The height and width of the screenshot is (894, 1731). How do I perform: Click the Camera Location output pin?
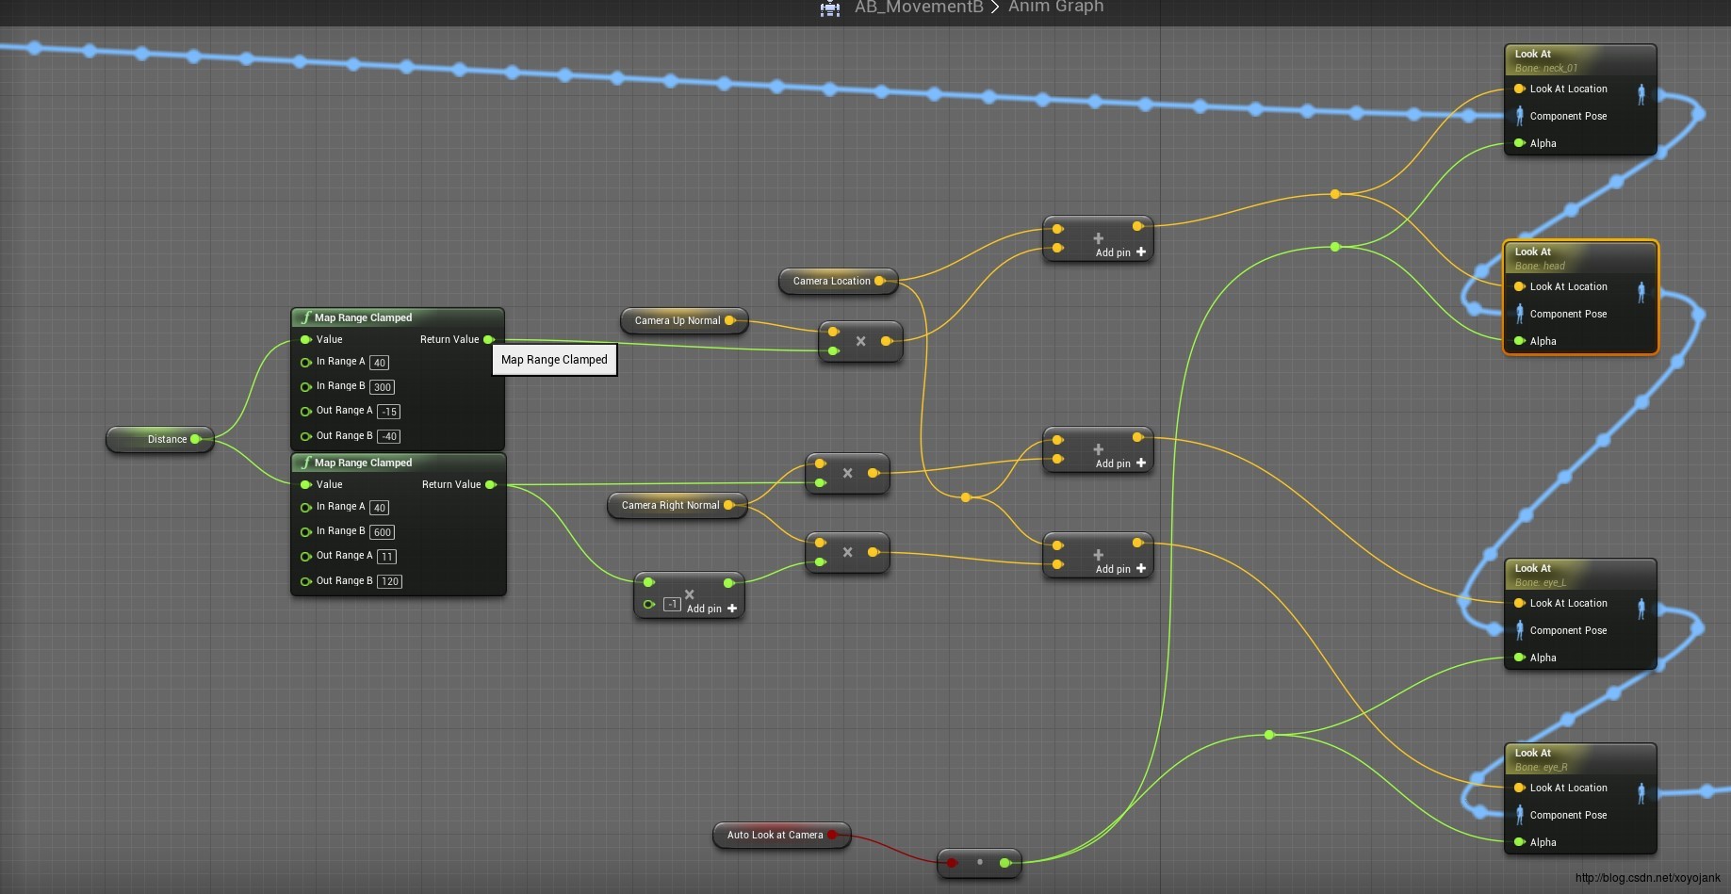tap(879, 281)
